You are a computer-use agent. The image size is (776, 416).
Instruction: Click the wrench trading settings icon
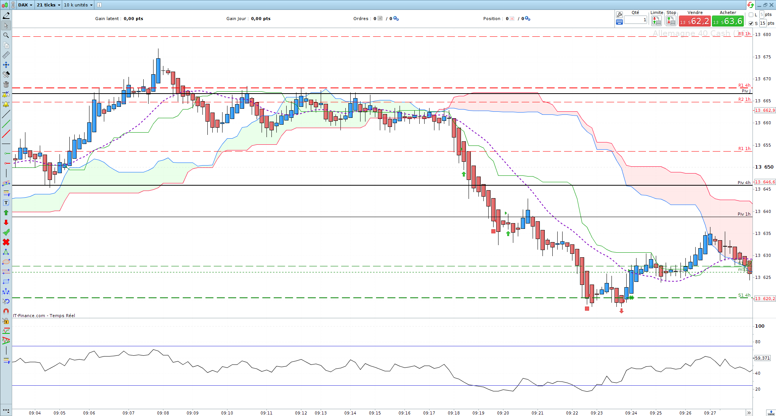pyautogui.click(x=619, y=14)
